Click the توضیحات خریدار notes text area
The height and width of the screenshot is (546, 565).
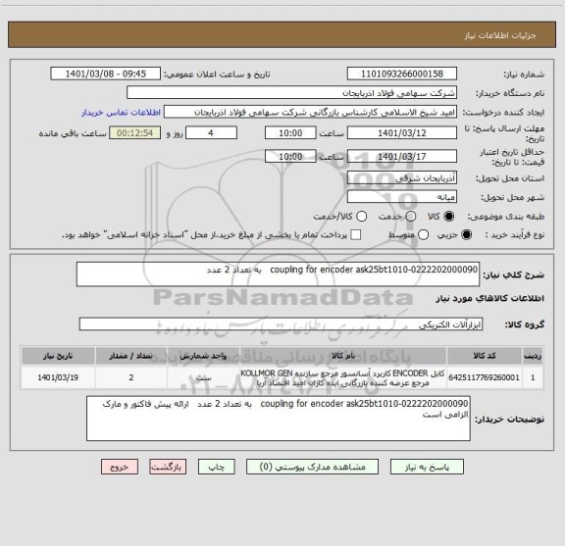pyautogui.click(x=279, y=419)
